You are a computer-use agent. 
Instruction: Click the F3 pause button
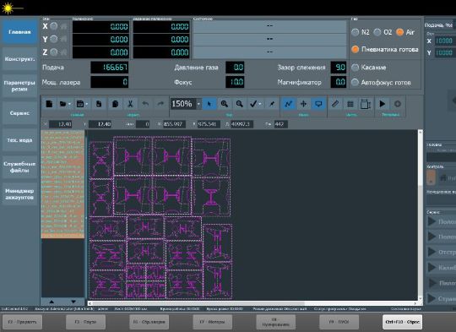(85, 322)
